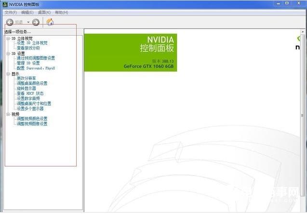Collapse the 显示 tree node

point(8,74)
